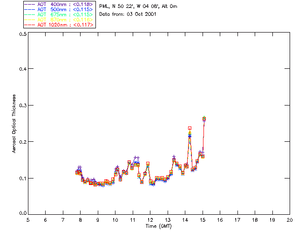The width and height of the screenshot is (298, 238).
Task: Click the peak data point near 15 GMT
Action: [204, 119]
